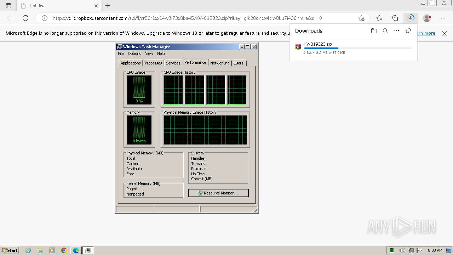Maximize the Windows Task Manager window
Image resolution: width=453 pixels, height=255 pixels.
click(248, 47)
